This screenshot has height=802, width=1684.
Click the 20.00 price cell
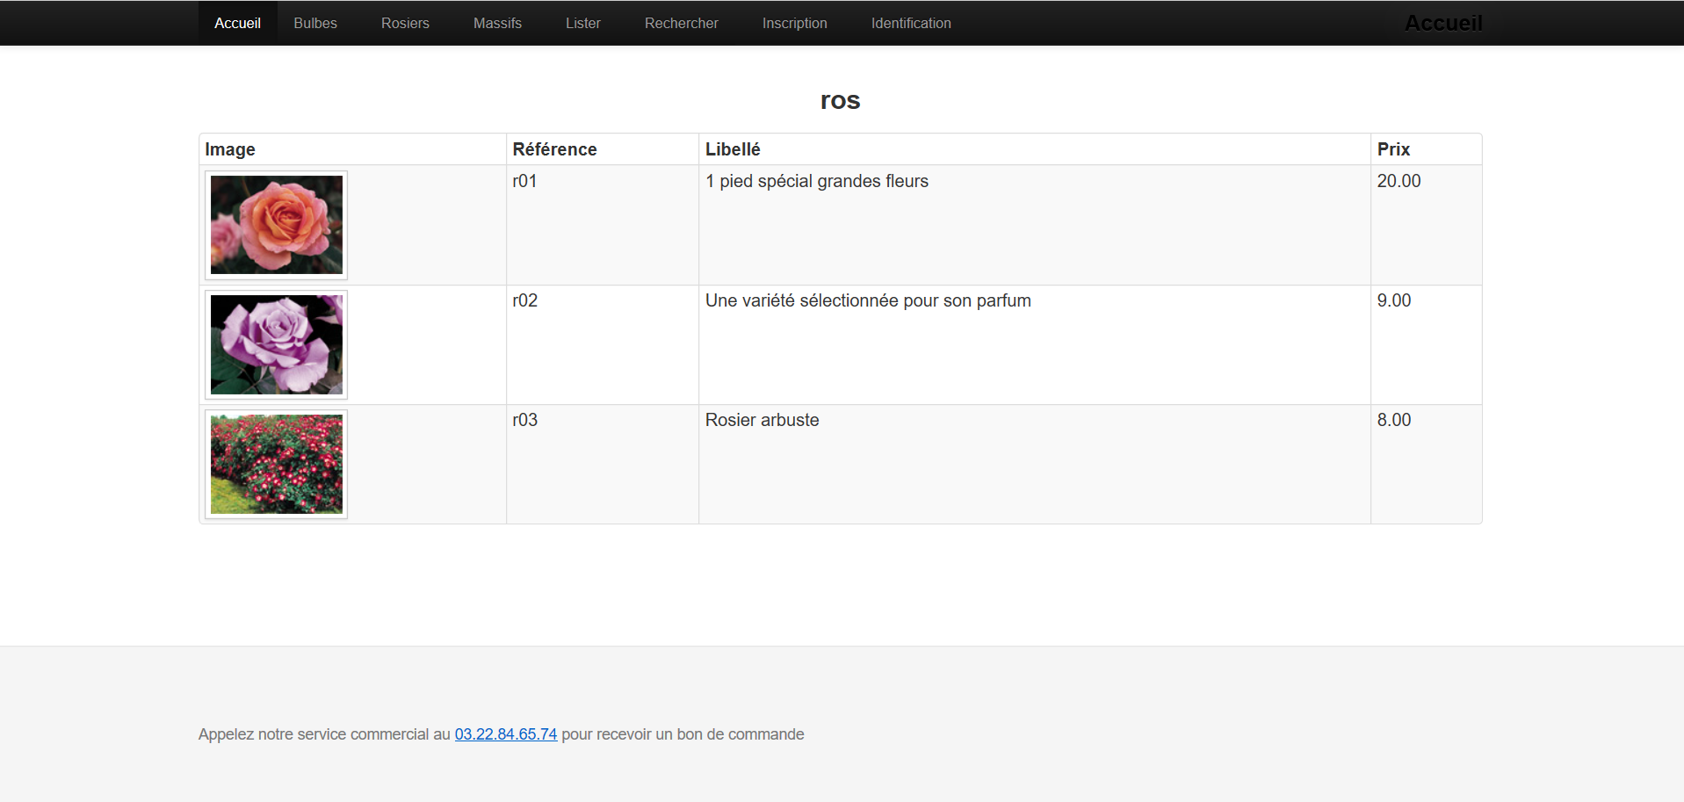(x=1399, y=181)
